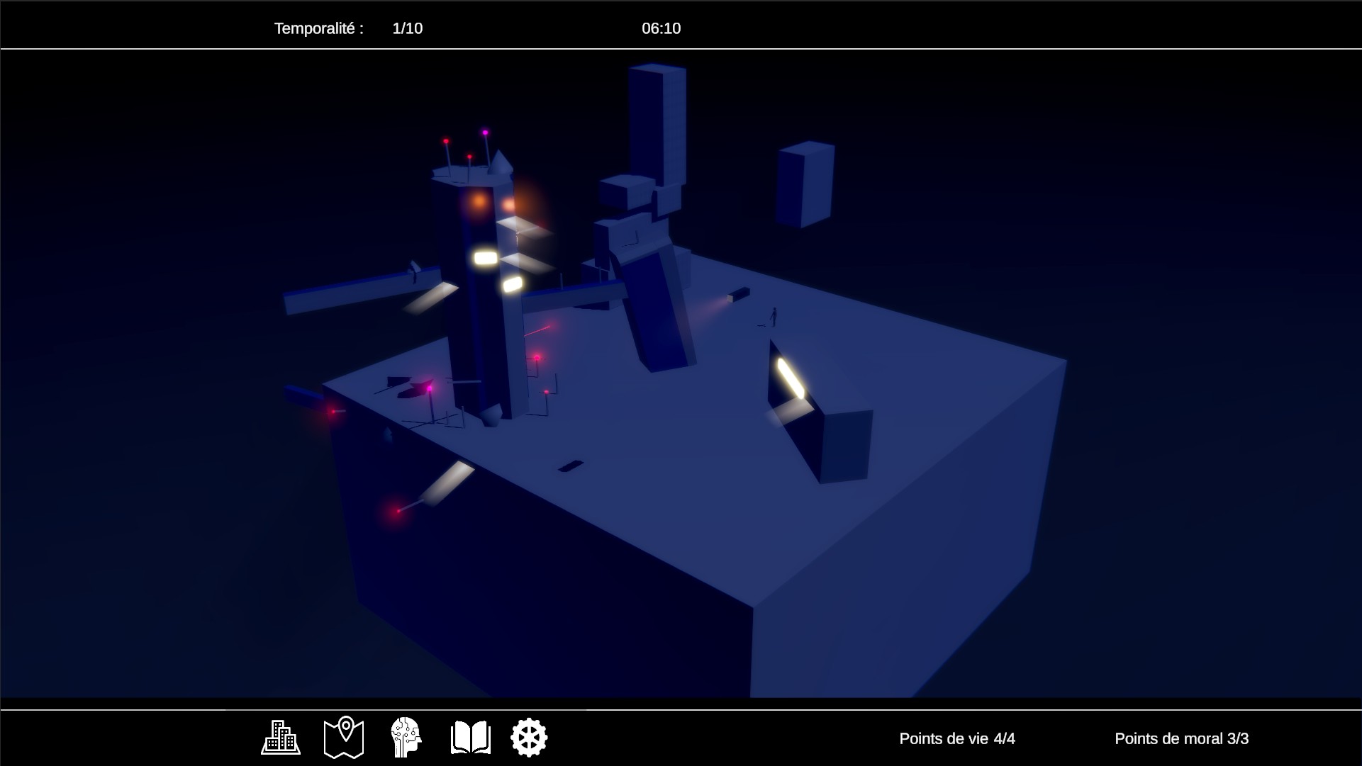
Task: Click the circuit-brain head icon
Action: (406, 738)
